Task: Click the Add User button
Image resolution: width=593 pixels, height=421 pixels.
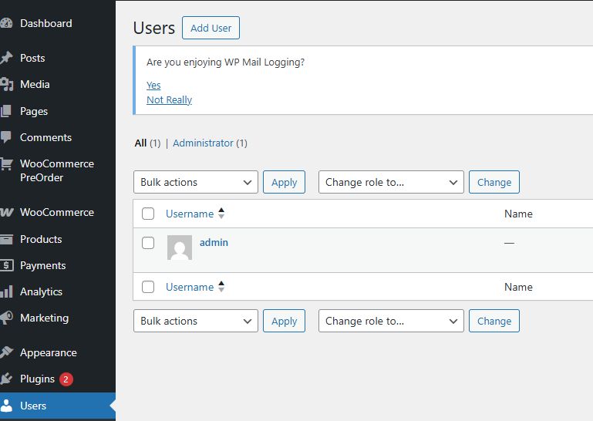Action: click(211, 28)
